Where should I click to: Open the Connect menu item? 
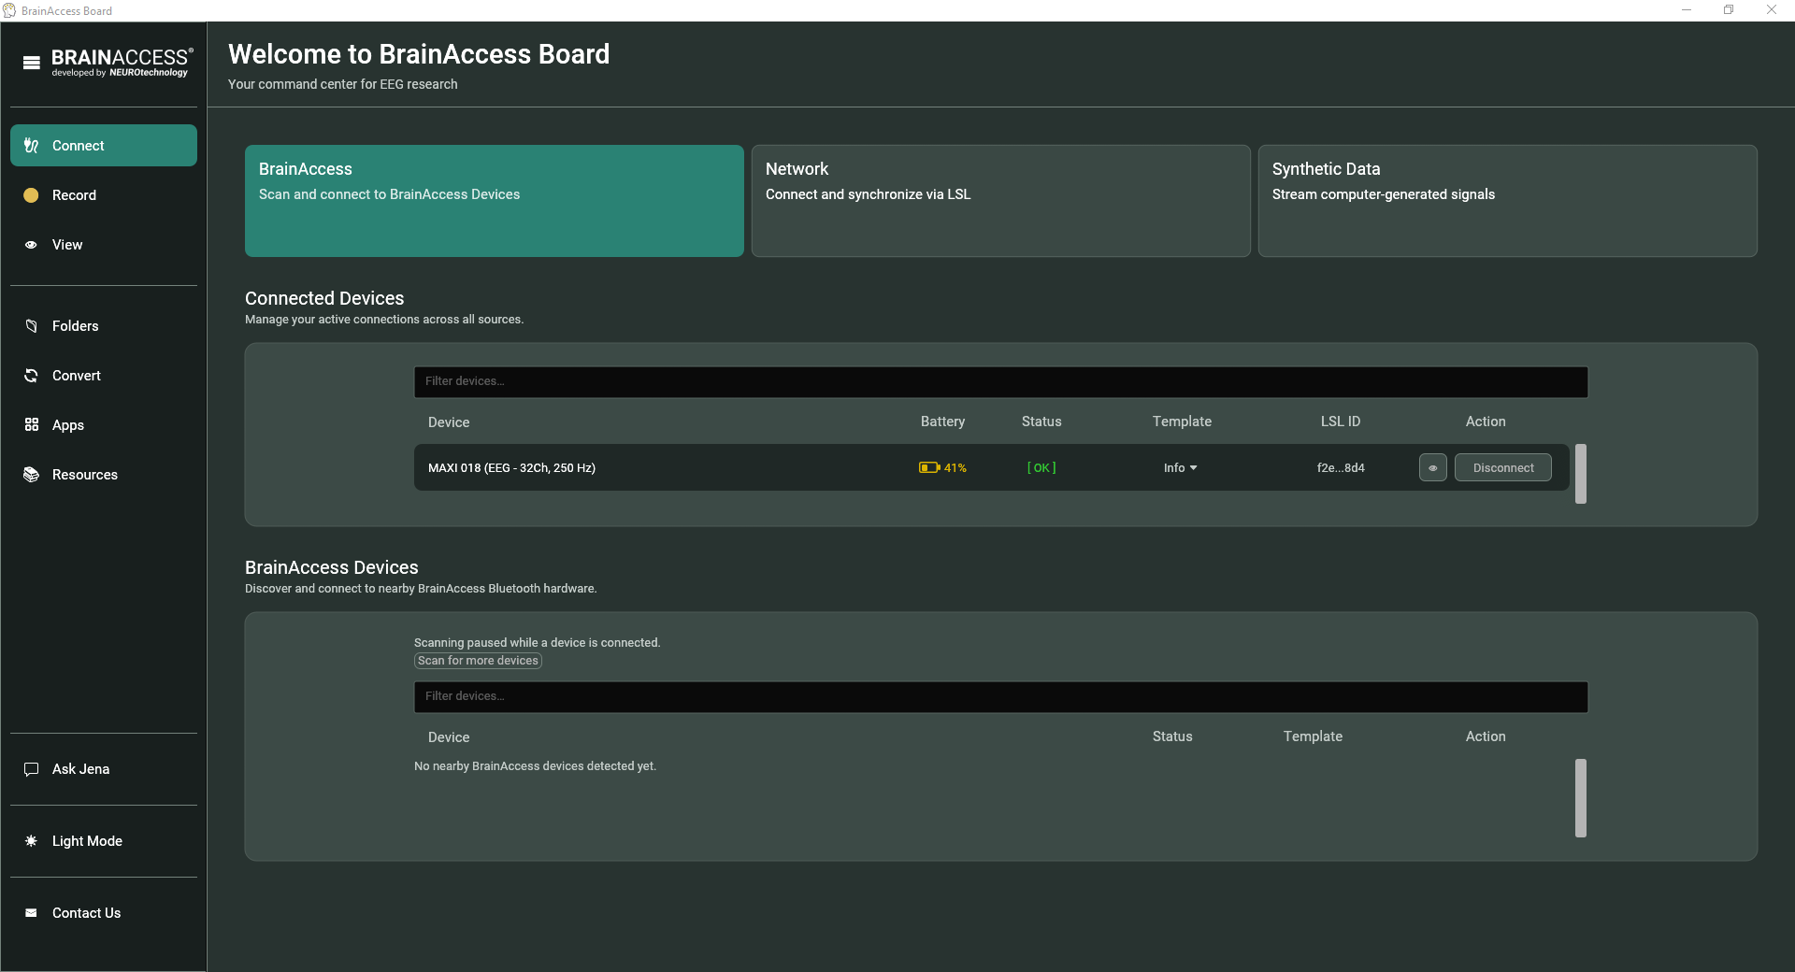coord(104,146)
